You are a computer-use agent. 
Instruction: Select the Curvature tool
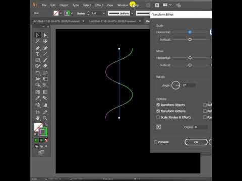click(45, 48)
